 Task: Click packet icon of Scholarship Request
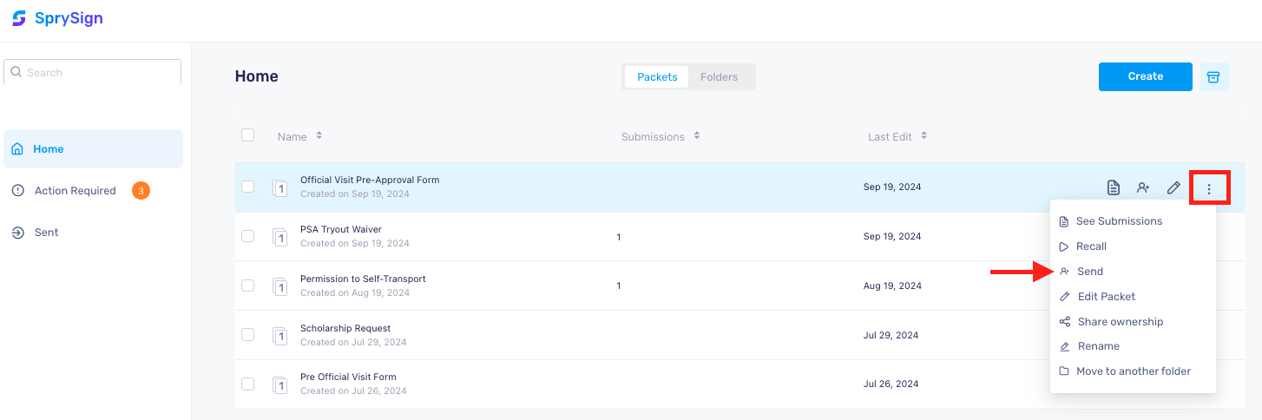click(x=279, y=335)
